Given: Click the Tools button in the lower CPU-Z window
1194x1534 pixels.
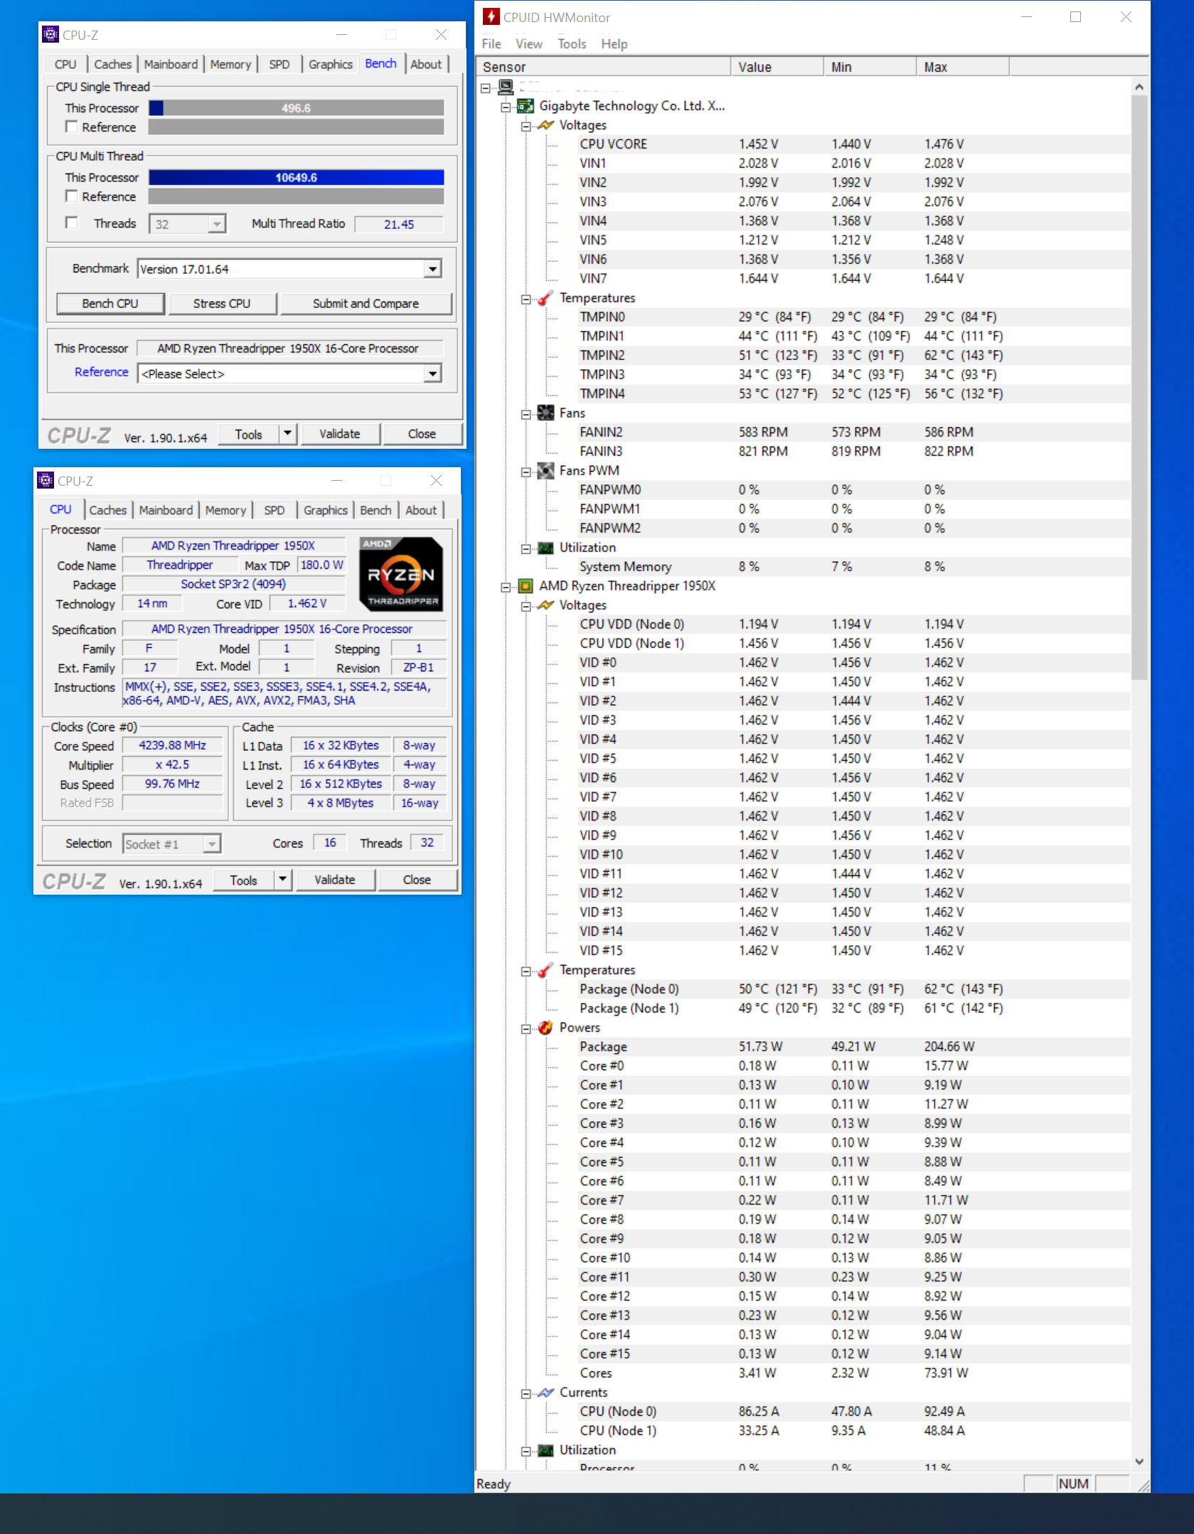Looking at the screenshot, I should click(x=243, y=880).
